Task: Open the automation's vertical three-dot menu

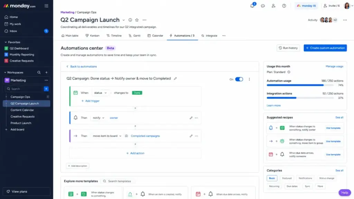Action: 249,79
